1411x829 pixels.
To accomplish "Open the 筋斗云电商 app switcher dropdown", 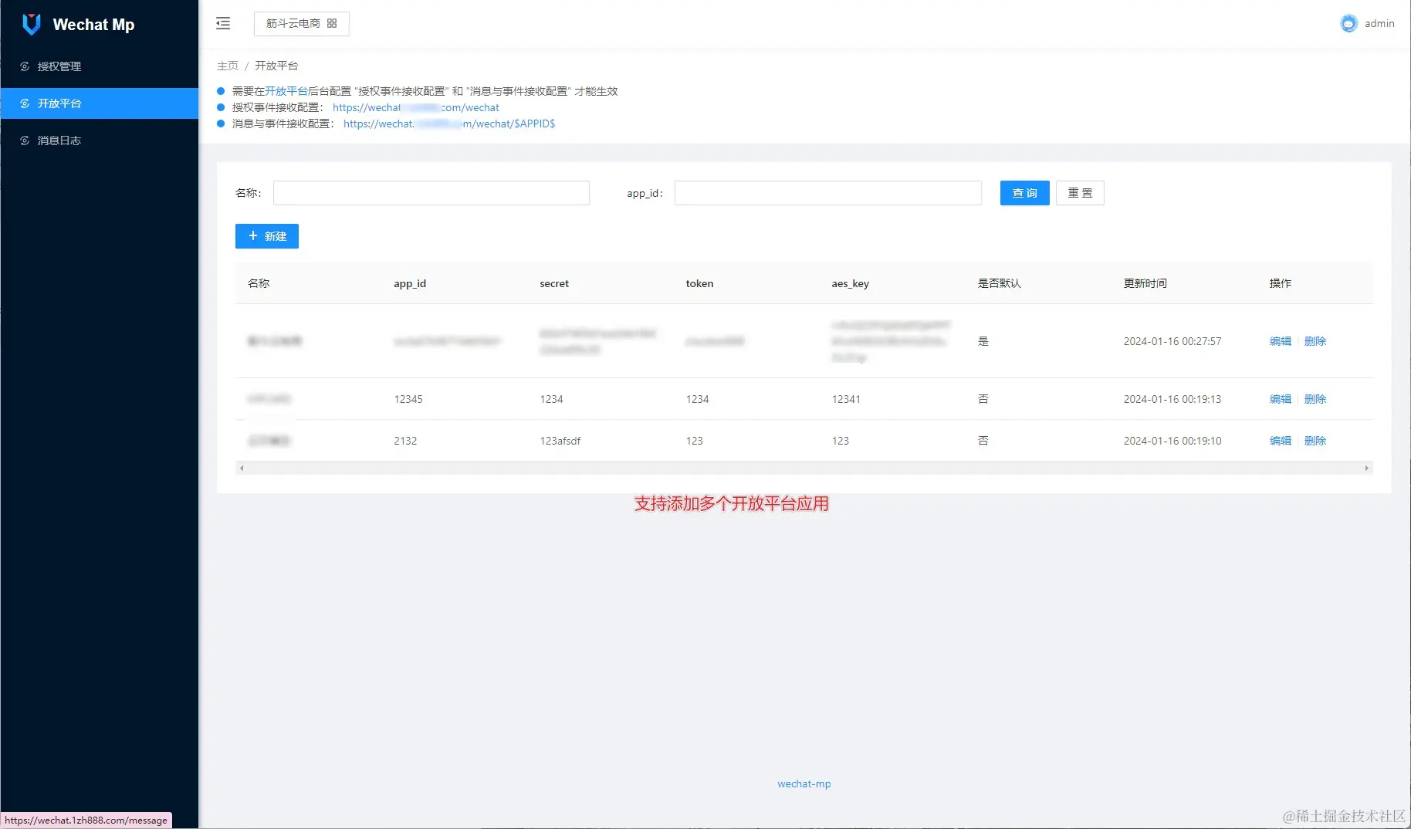I will point(301,23).
